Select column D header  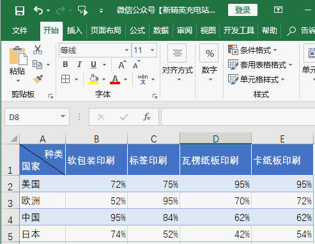pyautogui.click(x=216, y=139)
